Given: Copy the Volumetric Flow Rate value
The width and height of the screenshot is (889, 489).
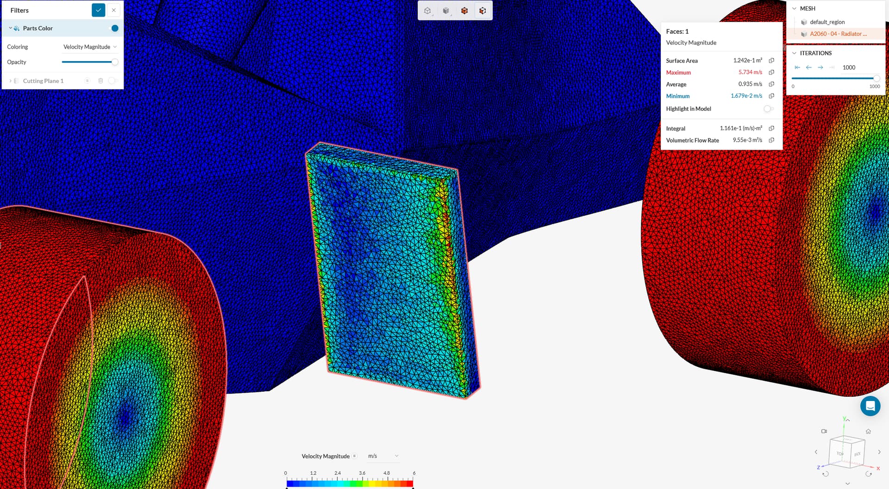Looking at the screenshot, I should point(771,140).
